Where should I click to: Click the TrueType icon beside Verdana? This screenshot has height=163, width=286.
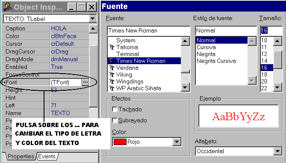click(x=112, y=68)
